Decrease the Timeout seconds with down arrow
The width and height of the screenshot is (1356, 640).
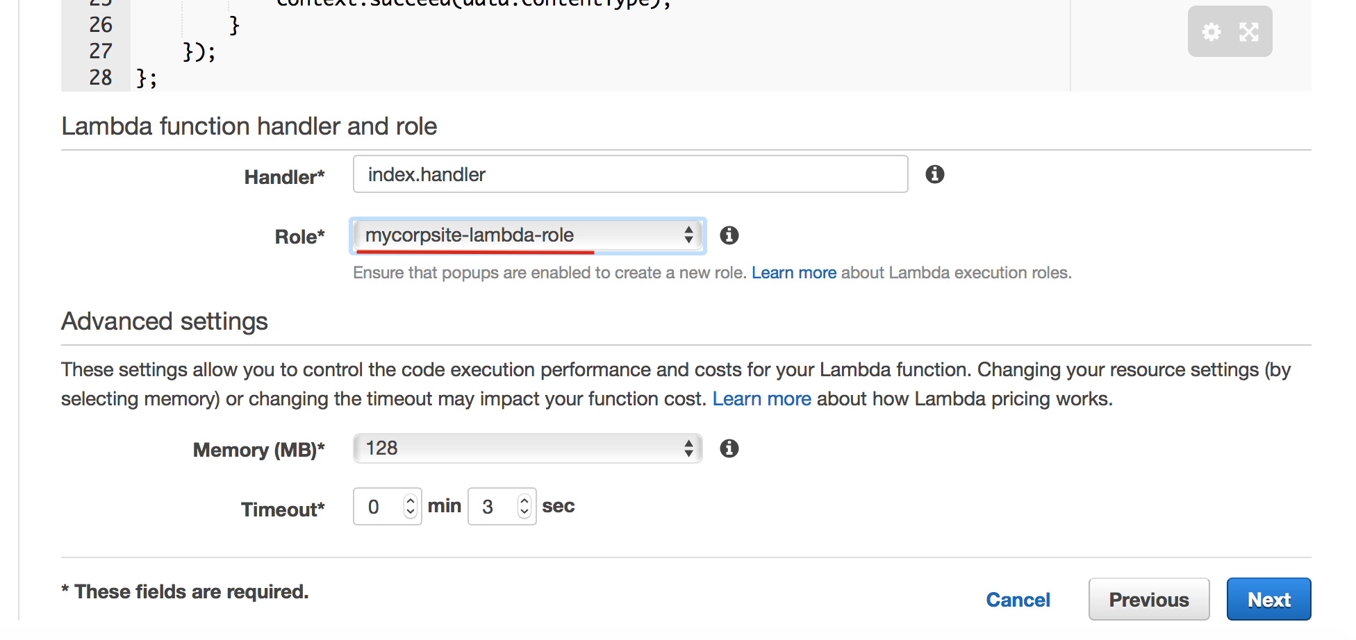pyautogui.click(x=524, y=513)
